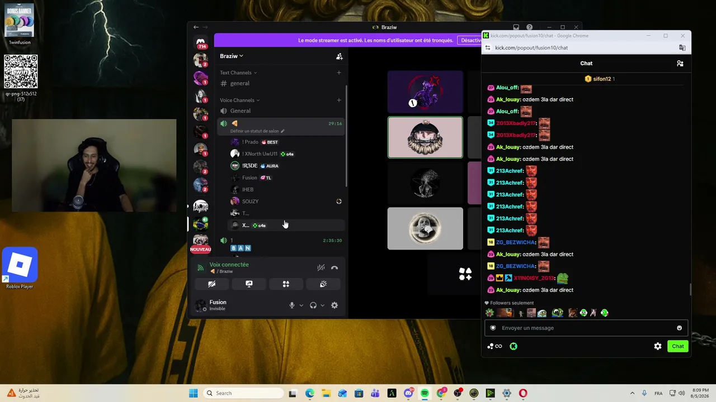The width and height of the screenshot is (716, 402).
Task: Add a new voice channel plus icon
Action: 338,100
